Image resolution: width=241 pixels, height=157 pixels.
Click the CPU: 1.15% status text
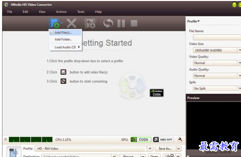[63, 140]
